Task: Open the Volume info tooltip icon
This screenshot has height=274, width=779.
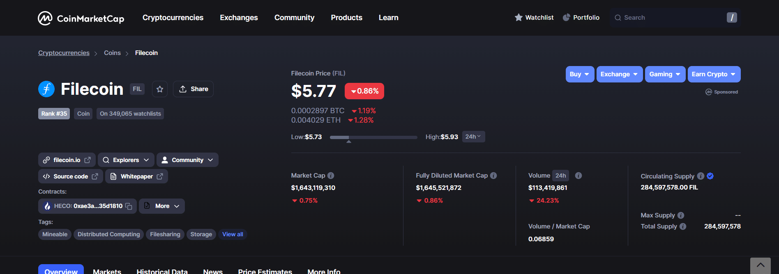Action: tap(578, 176)
